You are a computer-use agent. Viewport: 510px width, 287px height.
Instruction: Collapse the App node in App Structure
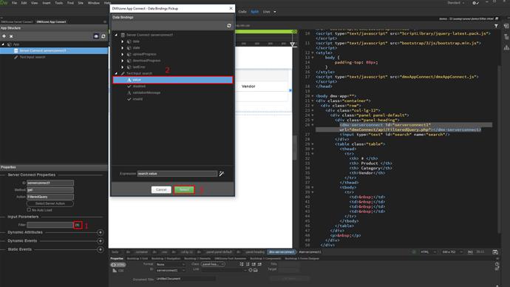pyautogui.click(x=3, y=44)
